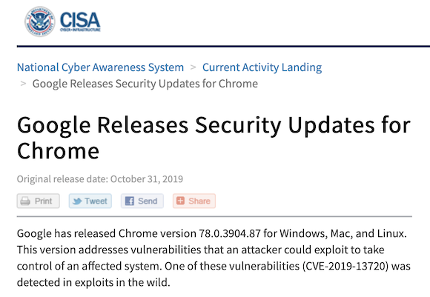Click the Chrome version 78.0.3904.87 text
This screenshot has height=297, width=430.
click(190, 233)
